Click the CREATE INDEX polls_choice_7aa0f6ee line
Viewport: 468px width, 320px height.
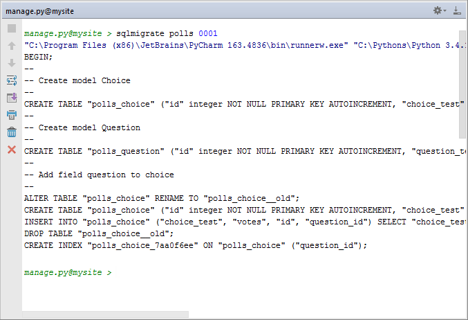(x=196, y=245)
